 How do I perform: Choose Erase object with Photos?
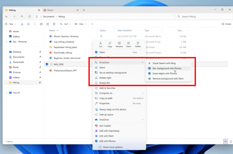169,73
